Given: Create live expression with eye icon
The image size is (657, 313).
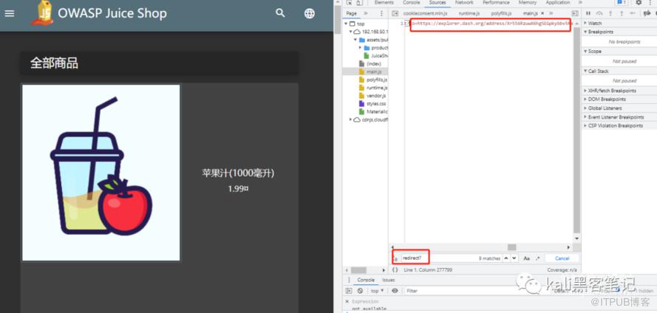Looking at the screenshot, I should tap(395, 291).
